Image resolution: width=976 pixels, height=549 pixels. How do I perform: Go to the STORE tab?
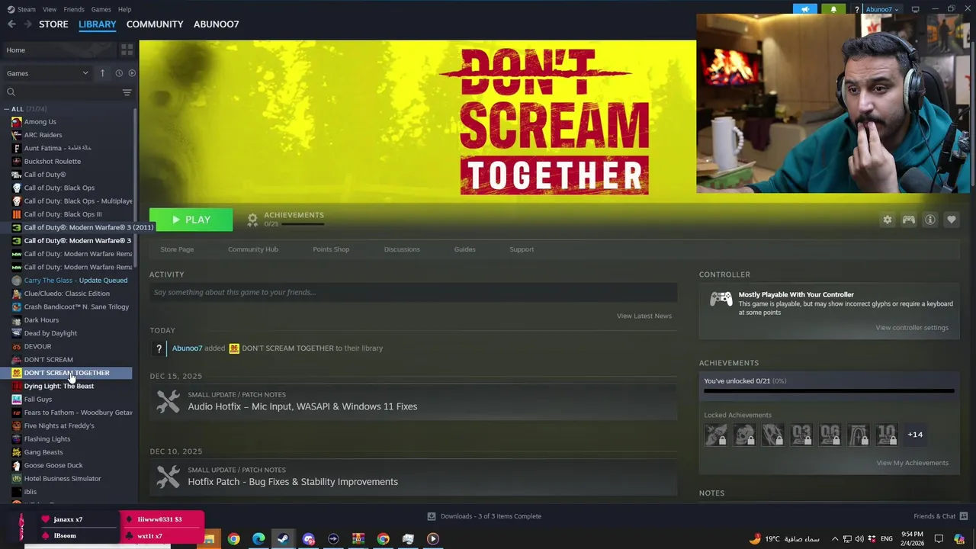click(53, 24)
